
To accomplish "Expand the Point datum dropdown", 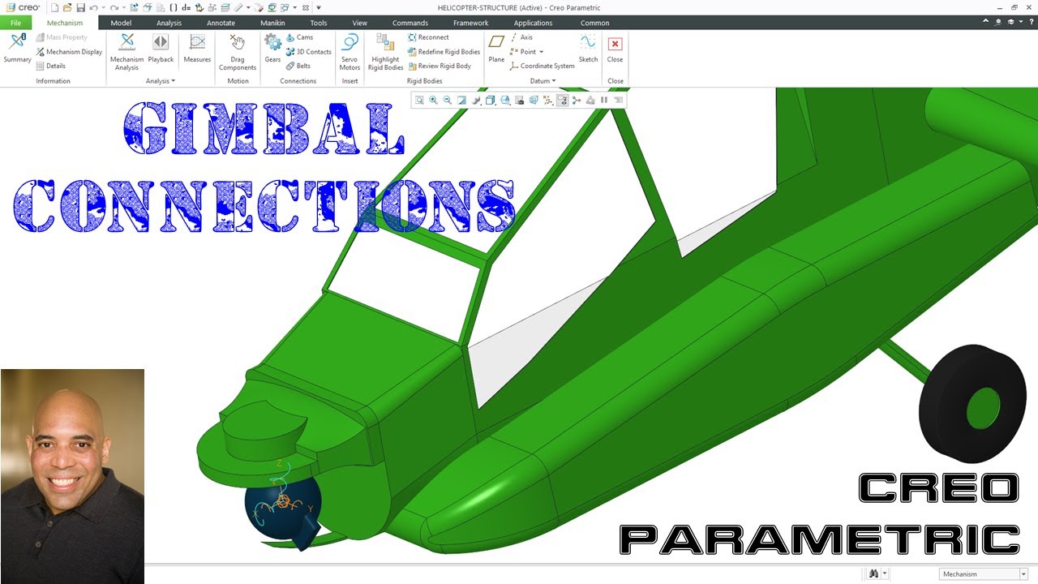I will tap(542, 52).
